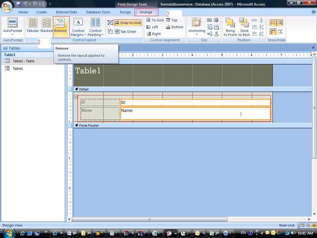The width and height of the screenshot is (317, 238).
Task: Click the Undo arrow in Quick Access Toolbar
Action: [25, 4]
